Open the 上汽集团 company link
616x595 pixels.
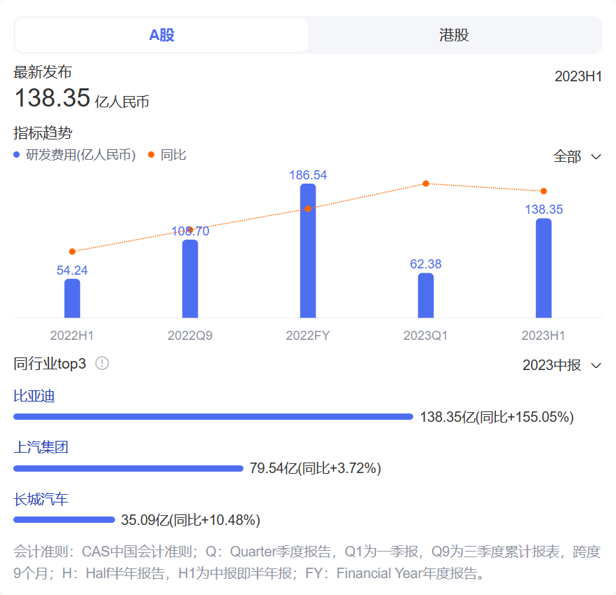(x=41, y=447)
